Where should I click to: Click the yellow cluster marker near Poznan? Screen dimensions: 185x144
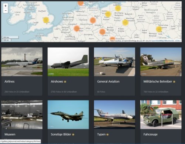click(108, 14)
